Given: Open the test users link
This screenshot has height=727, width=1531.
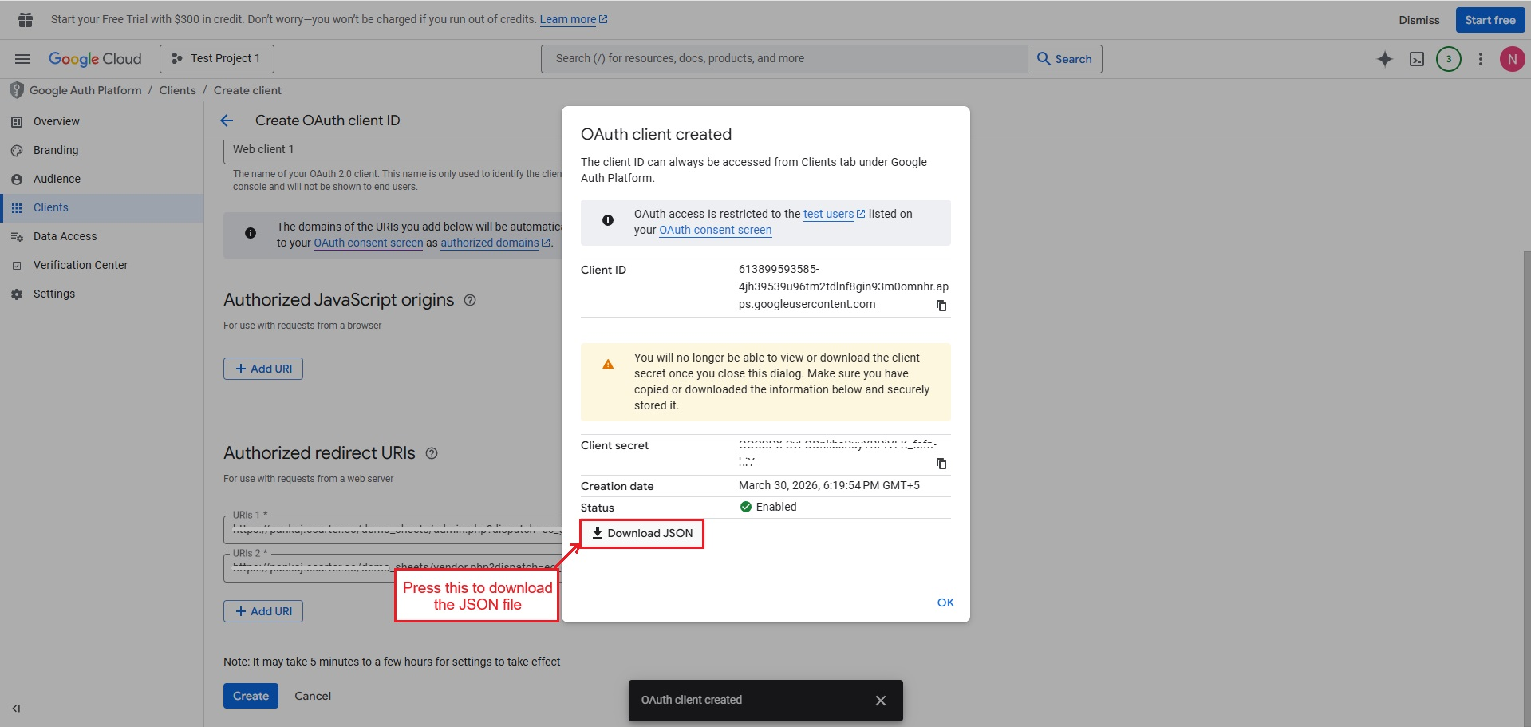Looking at the screenshot, I should (828, 214).
